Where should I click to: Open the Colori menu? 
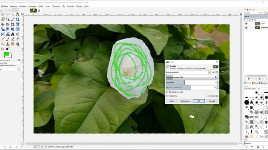click(48, 6)
